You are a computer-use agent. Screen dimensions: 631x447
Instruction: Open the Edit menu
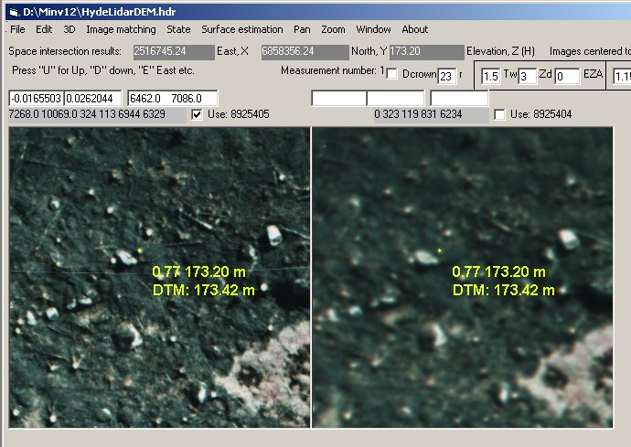pos(44,29)
